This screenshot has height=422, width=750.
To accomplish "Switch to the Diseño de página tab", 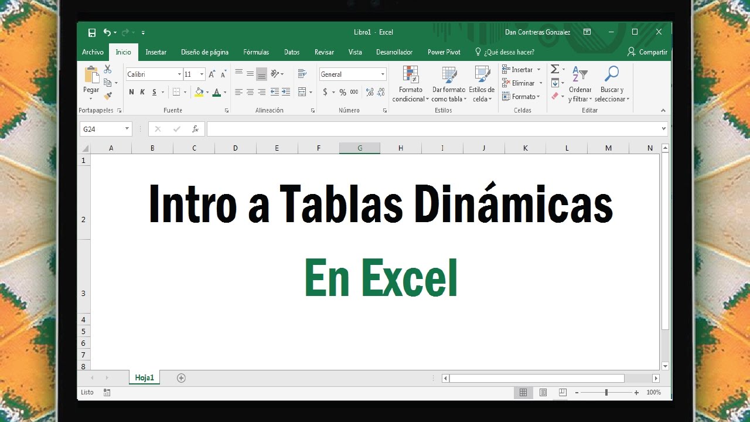I will 204,52.
